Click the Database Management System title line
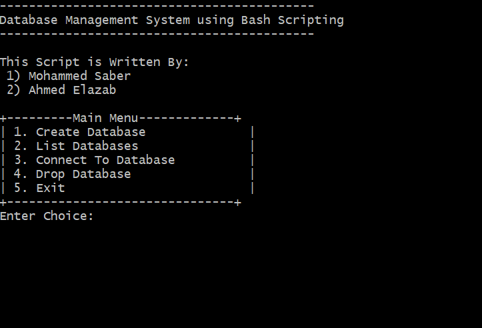The width and height of the screenshot is (482, 328). [171, 20]
